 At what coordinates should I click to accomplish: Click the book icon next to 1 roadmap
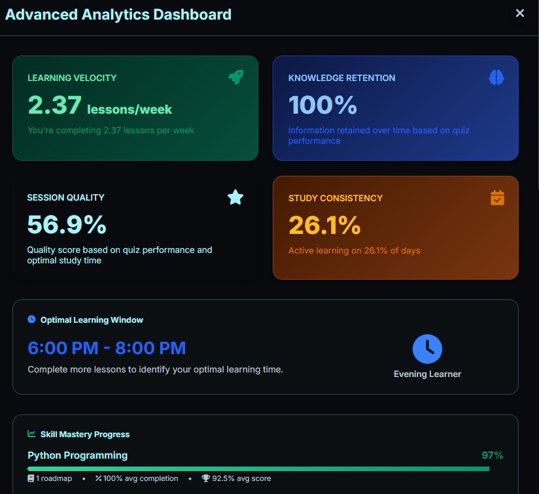31,478
